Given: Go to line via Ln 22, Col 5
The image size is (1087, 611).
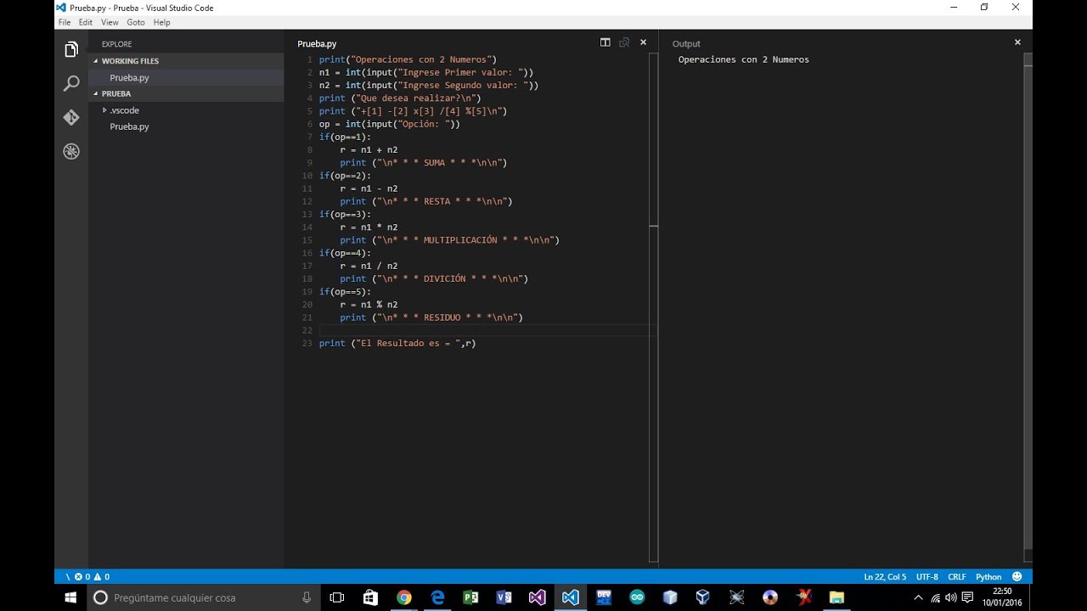Looking at the screenshot, I should click(x=885, y=577).
